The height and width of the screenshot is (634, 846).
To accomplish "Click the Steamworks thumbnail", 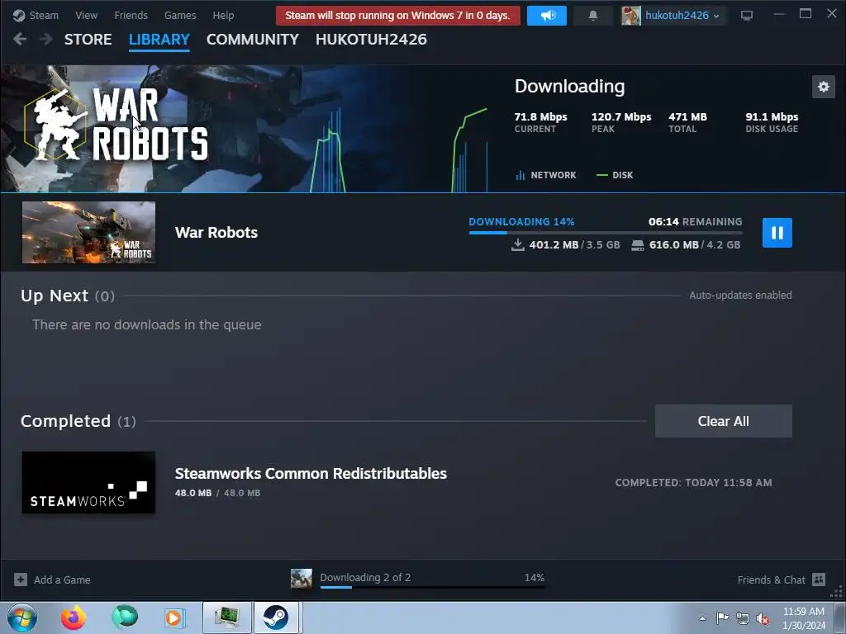I will click(x=88, y=482).
